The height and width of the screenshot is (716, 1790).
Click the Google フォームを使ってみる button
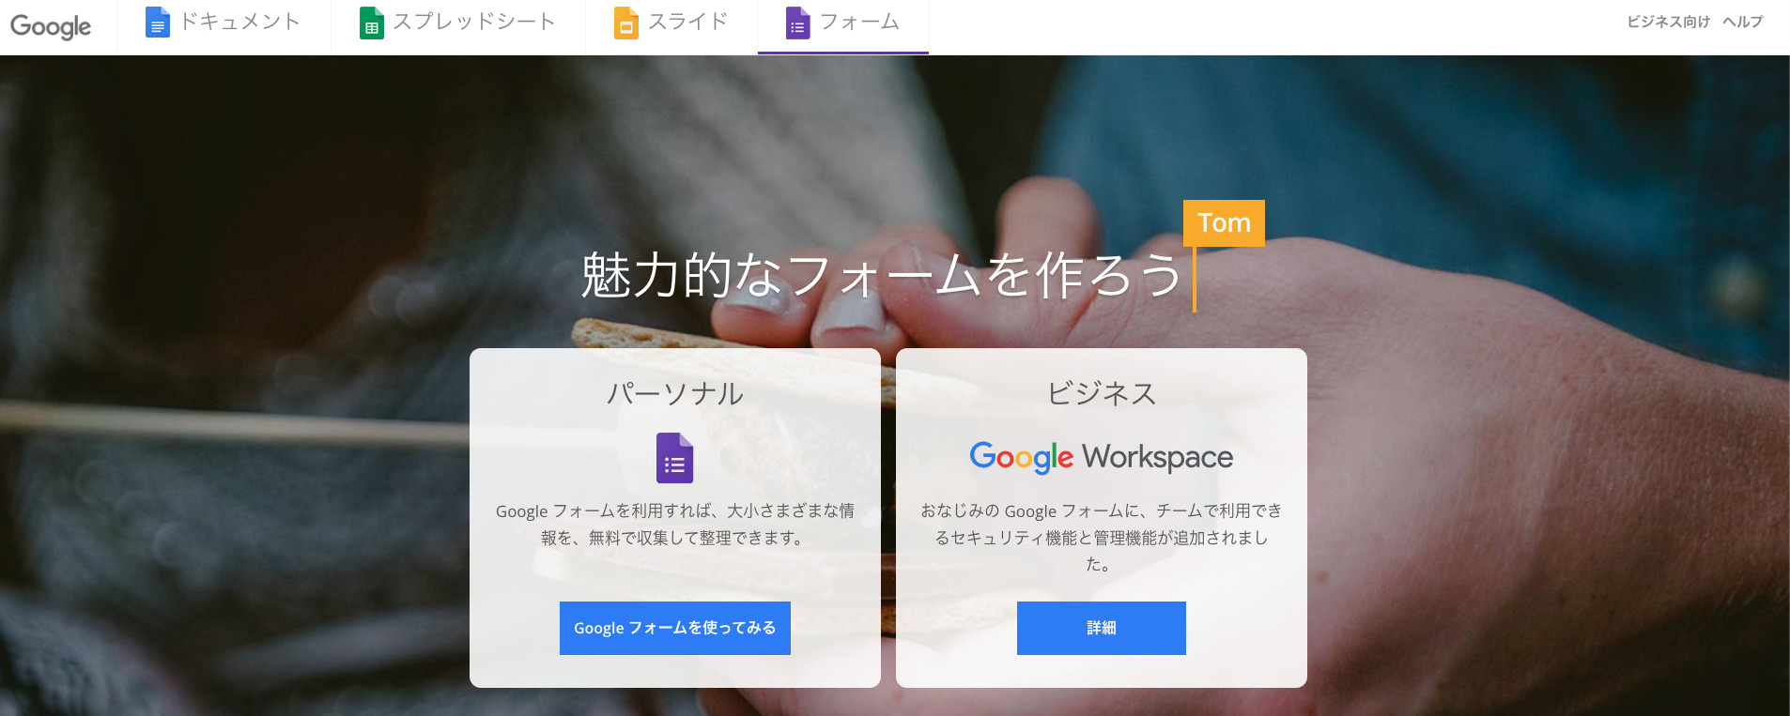click(x=675, y=628)
